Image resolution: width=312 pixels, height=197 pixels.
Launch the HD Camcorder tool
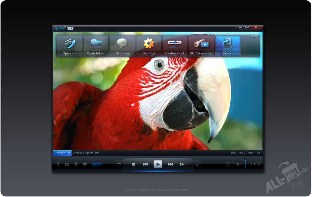201,44
